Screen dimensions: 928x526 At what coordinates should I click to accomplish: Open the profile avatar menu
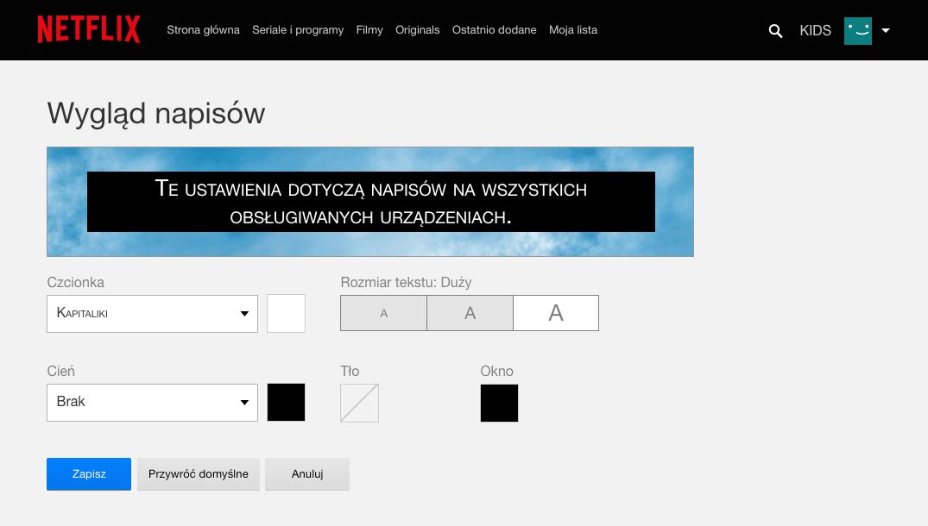tap(857, 31)
